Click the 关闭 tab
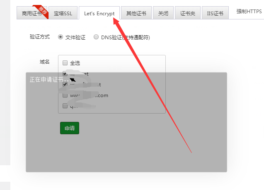 [163, 13]
